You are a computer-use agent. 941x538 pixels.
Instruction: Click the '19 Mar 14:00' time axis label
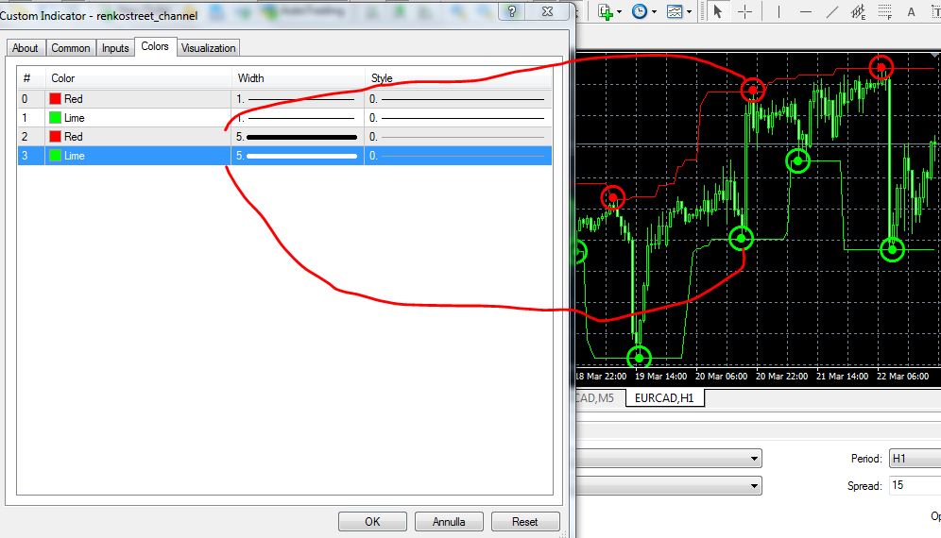click(660, 376)
